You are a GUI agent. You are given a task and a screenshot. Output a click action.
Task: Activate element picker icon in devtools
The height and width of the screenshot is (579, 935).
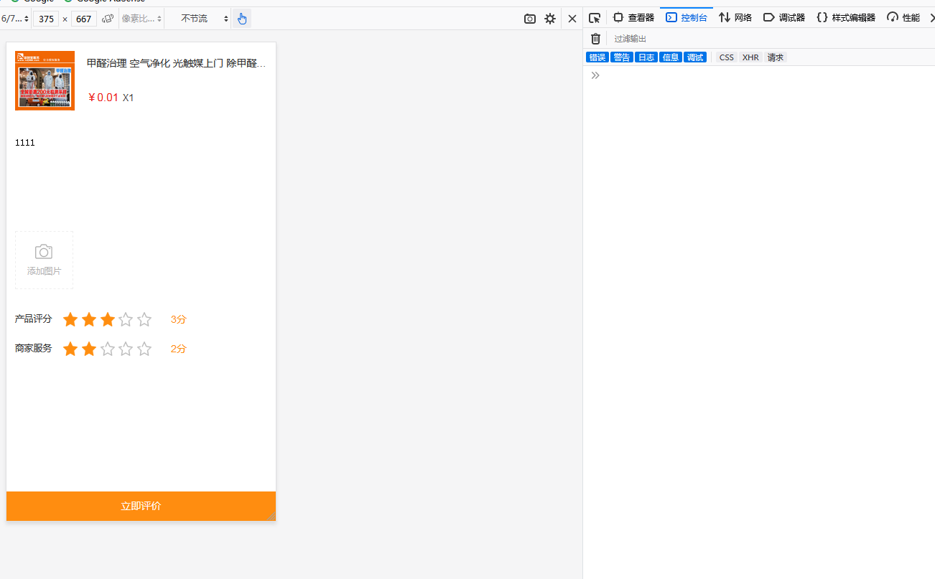pos(595,18)
